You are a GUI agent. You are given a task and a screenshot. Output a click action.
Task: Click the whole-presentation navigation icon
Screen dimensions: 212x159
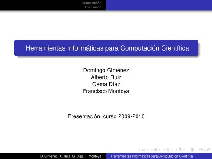(193, 150)
